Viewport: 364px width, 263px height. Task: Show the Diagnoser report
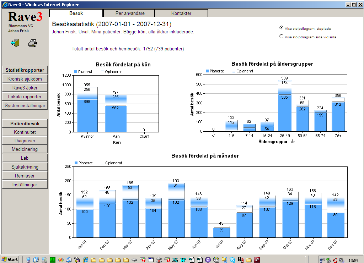coord(25,141)
